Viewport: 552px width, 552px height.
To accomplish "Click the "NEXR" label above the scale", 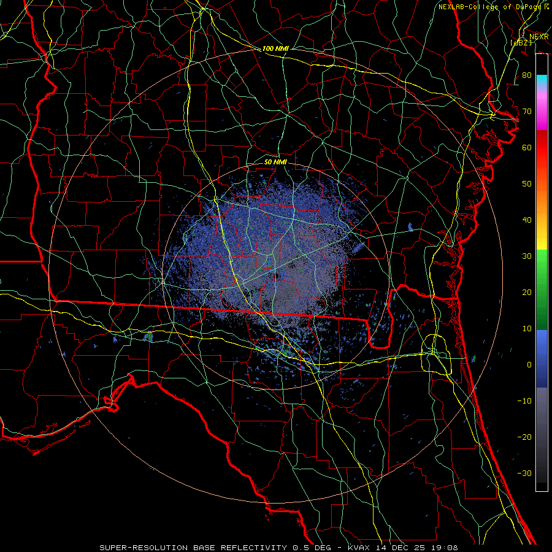I will pos(539,36).
